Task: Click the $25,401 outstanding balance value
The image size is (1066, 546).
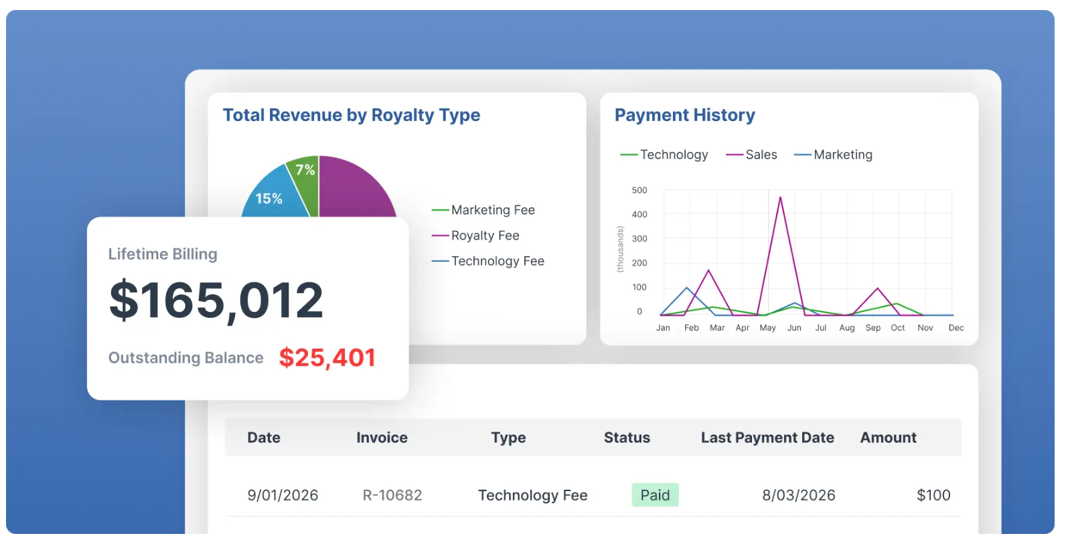Action: [327, 358]
